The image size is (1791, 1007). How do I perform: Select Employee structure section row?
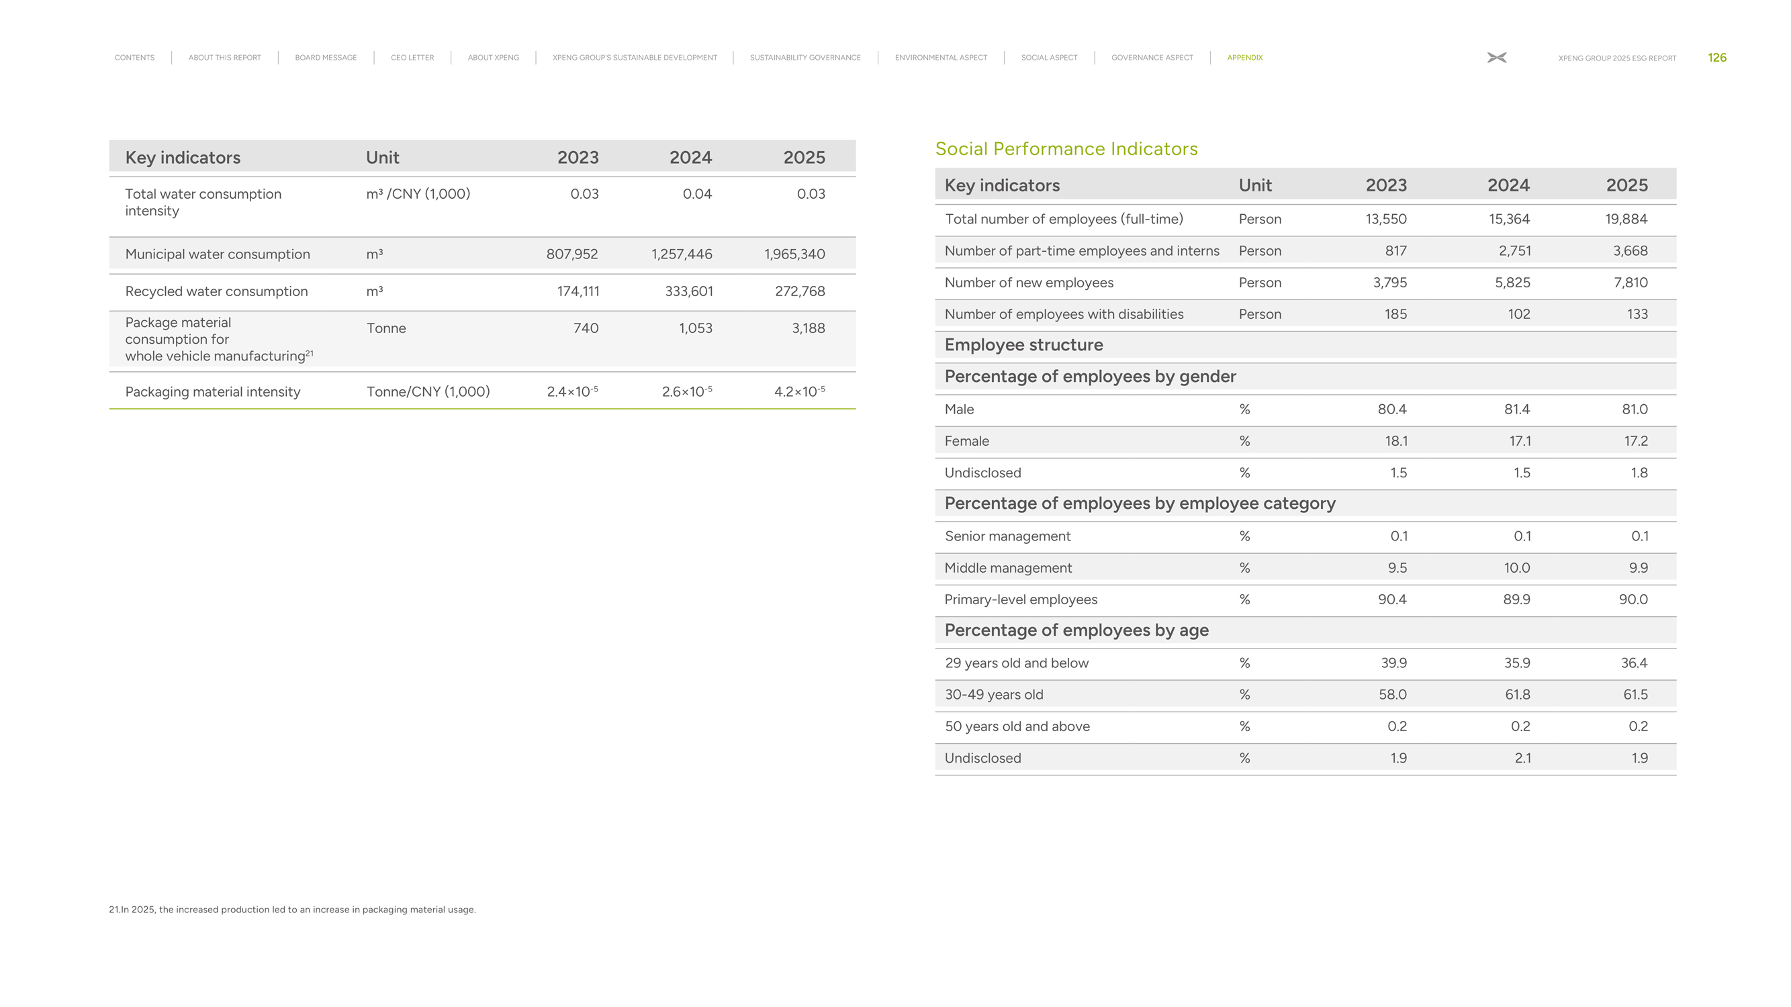(x=1023, y=344)
